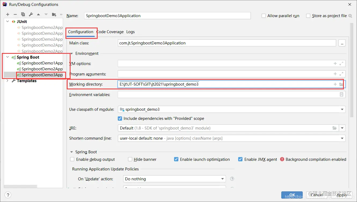Image resolution: width=357 pixels, height=202 pixels.
Task: Click OK button
Action: coord(292,195)
